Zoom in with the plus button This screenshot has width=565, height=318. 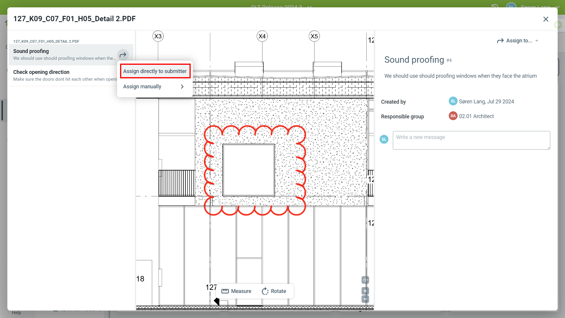click(x=365, y=291)
